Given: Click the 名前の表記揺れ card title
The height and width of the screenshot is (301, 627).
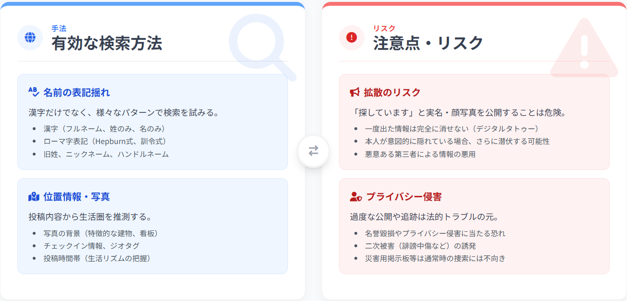Looking at the screenshot, I should tap(76, 92).
